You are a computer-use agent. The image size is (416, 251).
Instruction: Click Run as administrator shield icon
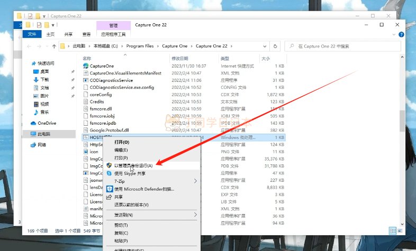(x=109, y=165)
